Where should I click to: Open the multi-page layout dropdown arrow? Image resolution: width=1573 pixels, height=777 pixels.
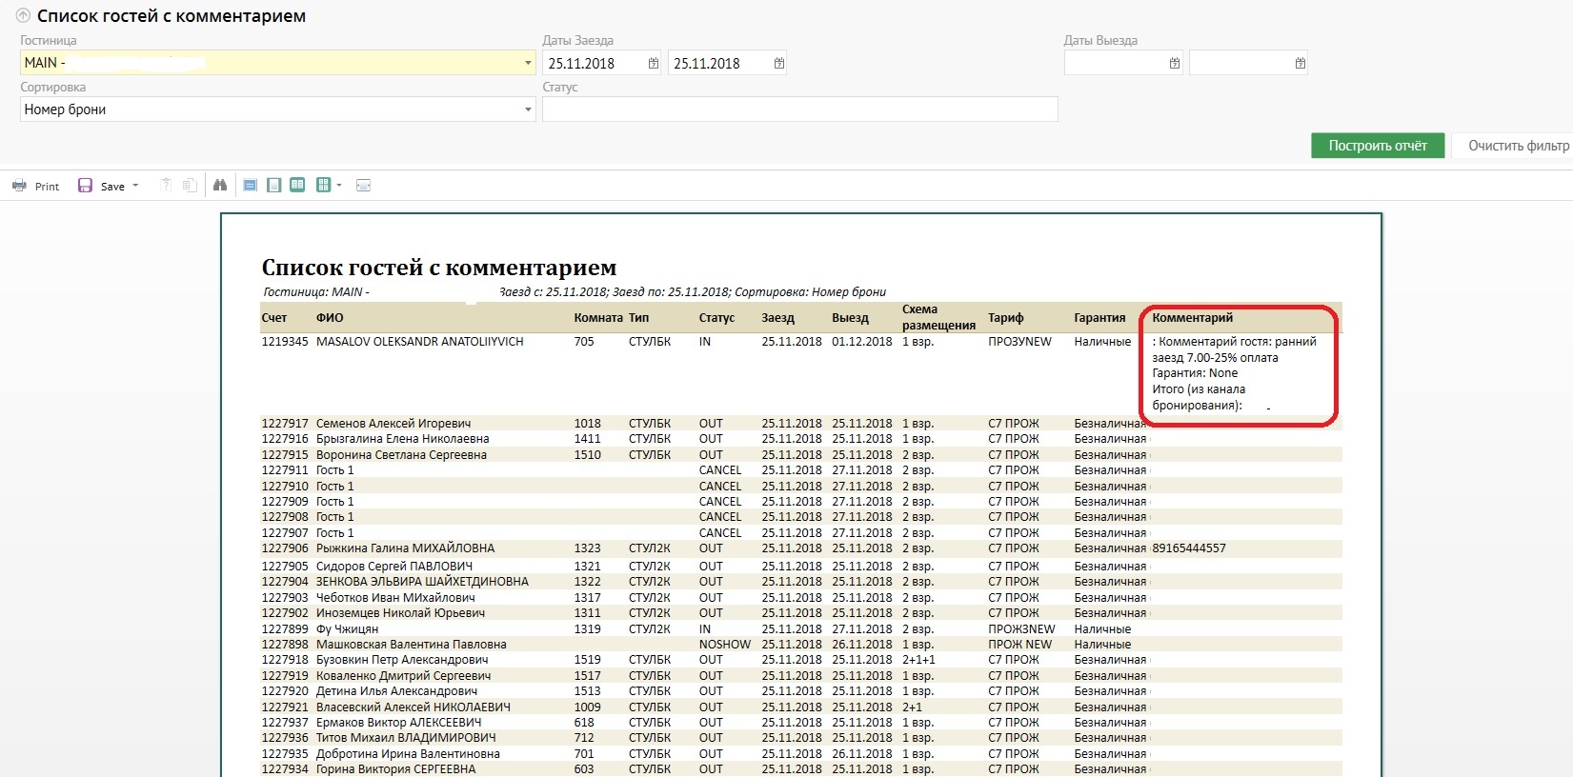pyautogui.click(x=338, y=186)
